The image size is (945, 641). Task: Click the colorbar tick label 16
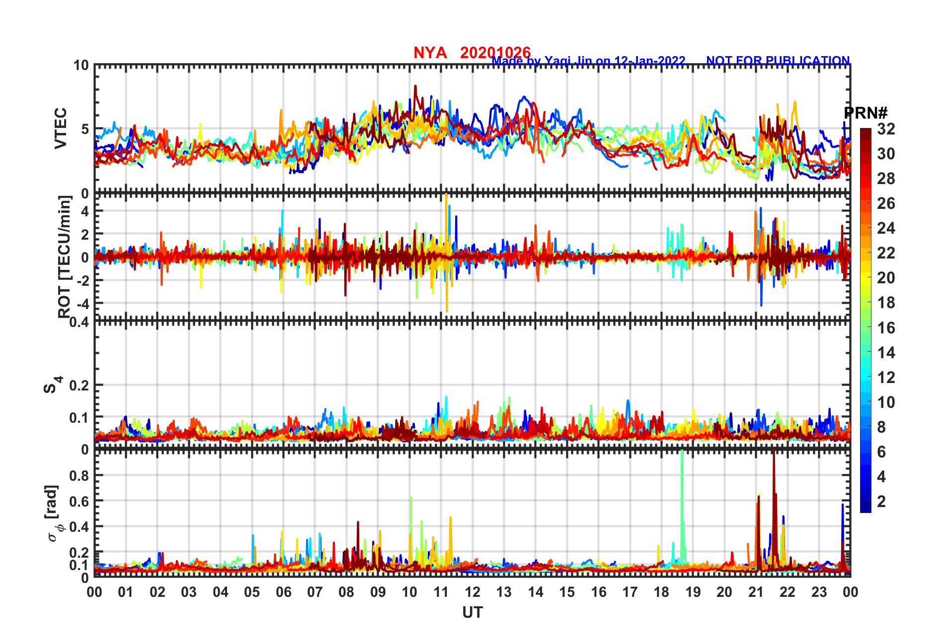[886, 328]
